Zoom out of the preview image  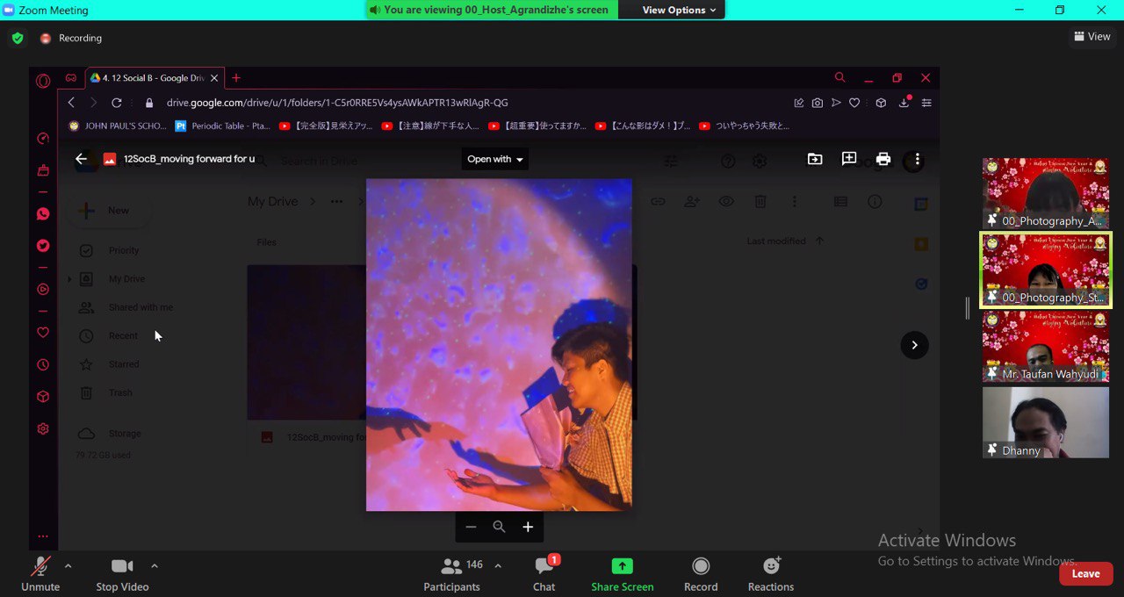click(471, 527)
